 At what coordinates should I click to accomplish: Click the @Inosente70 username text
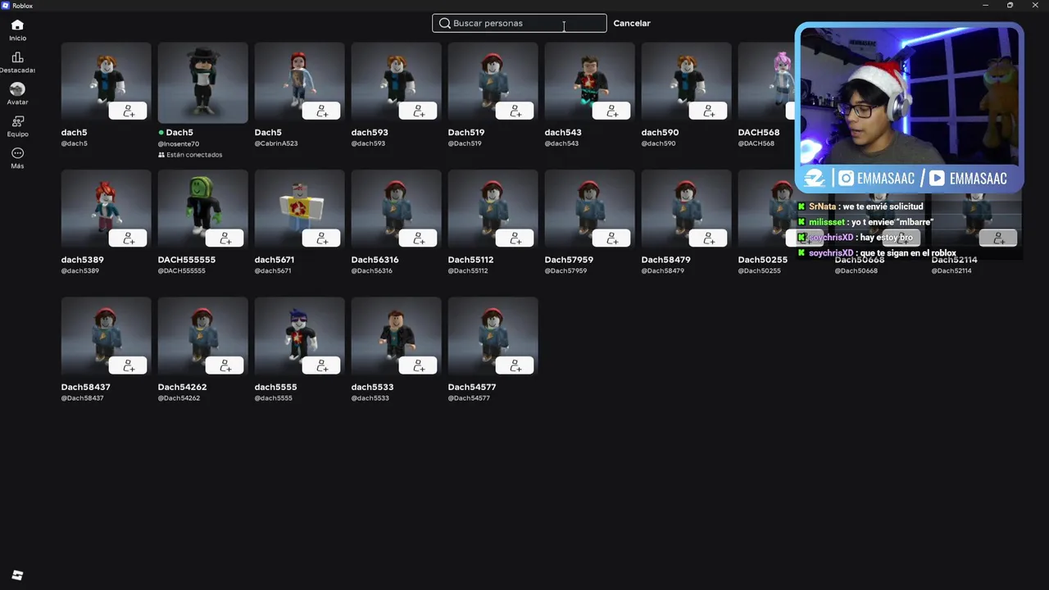tap(179, 144)
